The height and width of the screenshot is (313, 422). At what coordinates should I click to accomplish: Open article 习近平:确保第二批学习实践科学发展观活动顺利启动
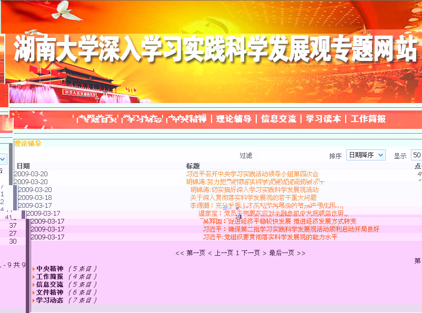click(x=291, y=229)
